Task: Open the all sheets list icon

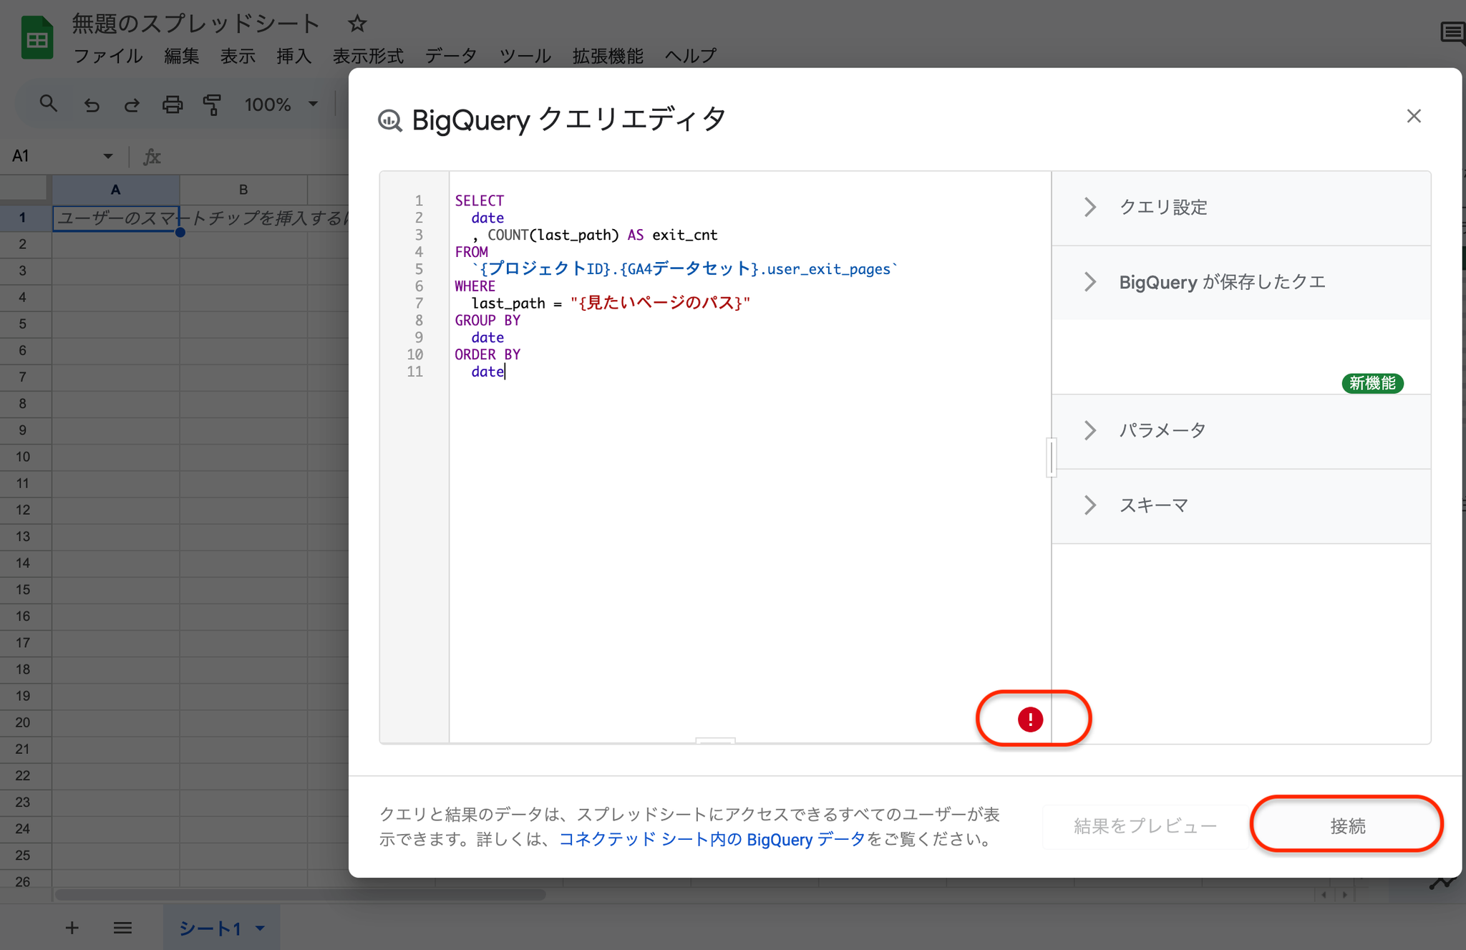Action: pyautogui.click(x=122, y=928)
